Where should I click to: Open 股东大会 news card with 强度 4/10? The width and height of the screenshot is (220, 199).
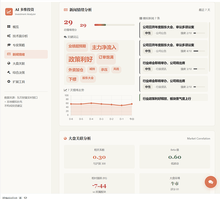(173, 48)
